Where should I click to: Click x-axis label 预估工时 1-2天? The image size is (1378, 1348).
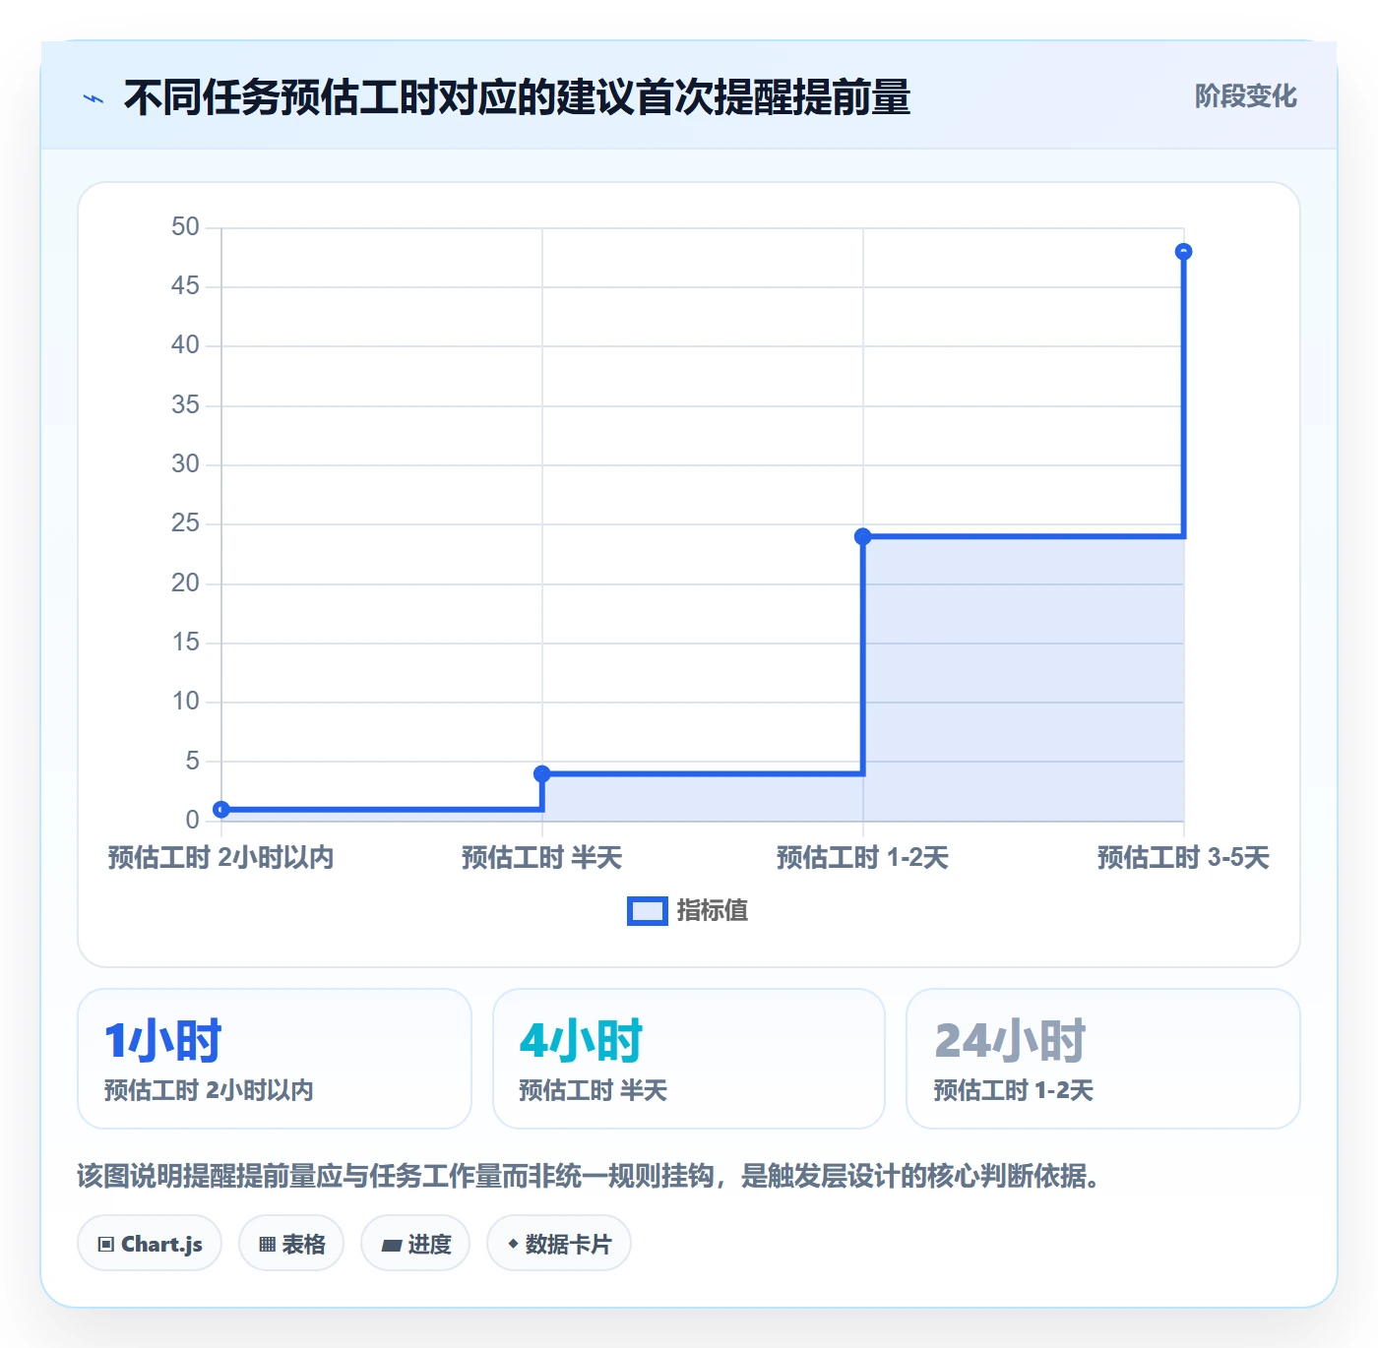click(863, 858)
